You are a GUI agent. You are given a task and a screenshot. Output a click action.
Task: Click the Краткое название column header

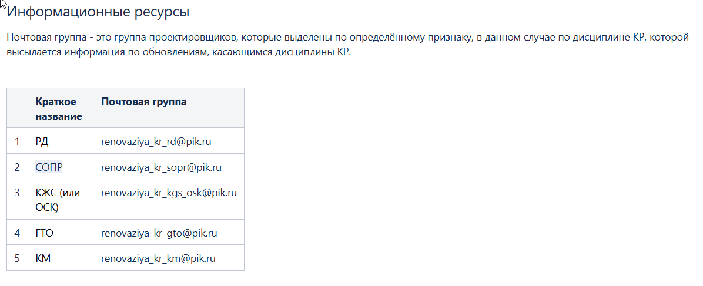[x=61, y=108]
